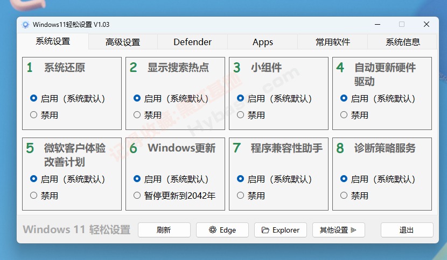Screen dimensions: 447x260
Task: Click the 小组件 heading text
Action: [267, 68]
